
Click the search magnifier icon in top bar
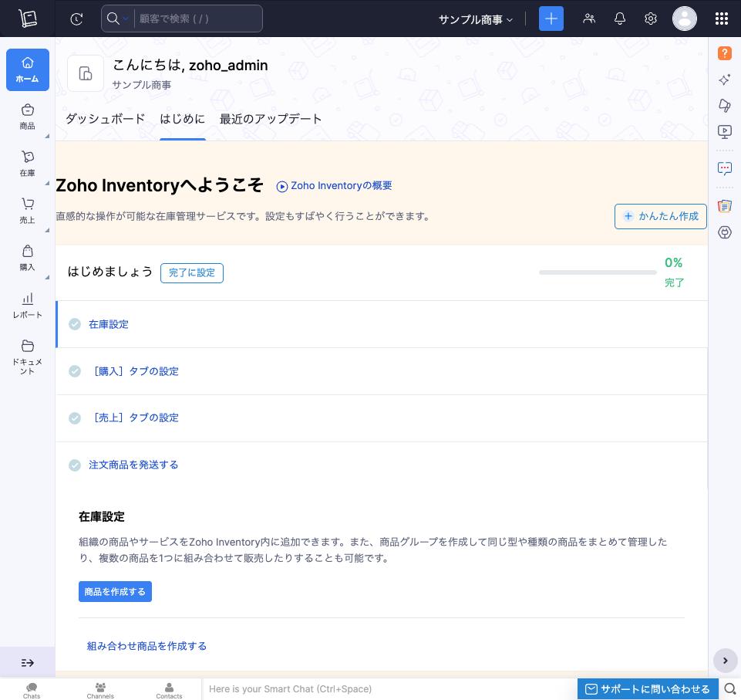113,19
